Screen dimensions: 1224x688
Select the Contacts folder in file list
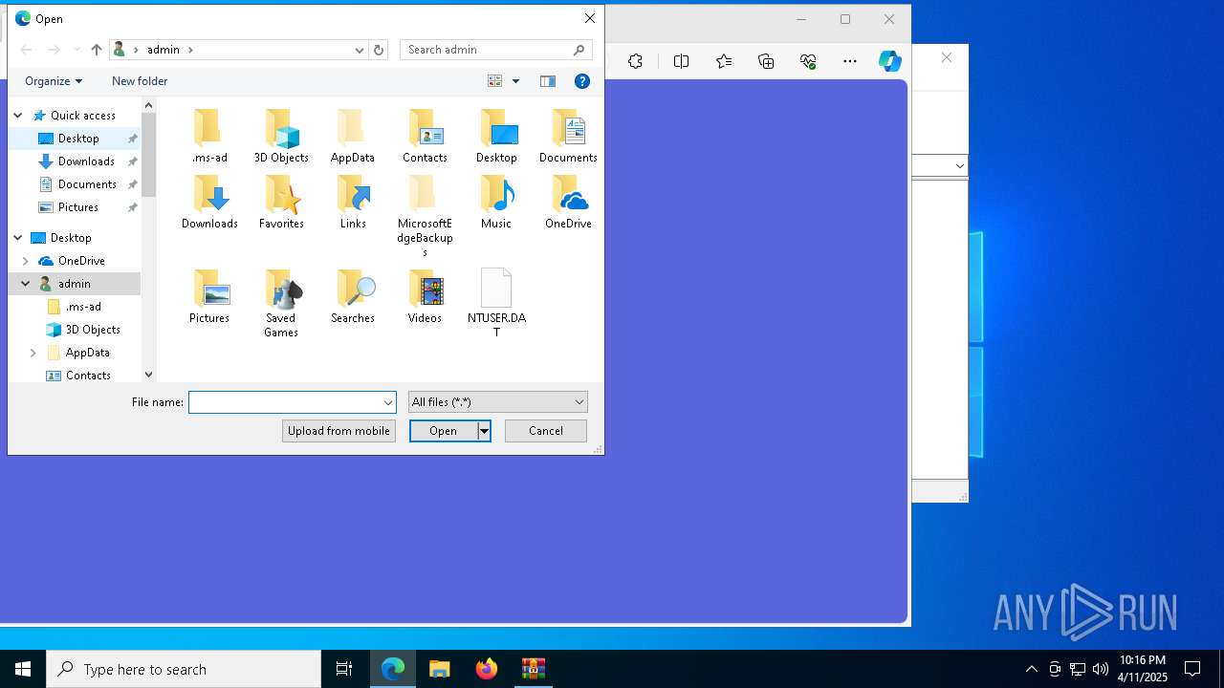click(425, 136)
